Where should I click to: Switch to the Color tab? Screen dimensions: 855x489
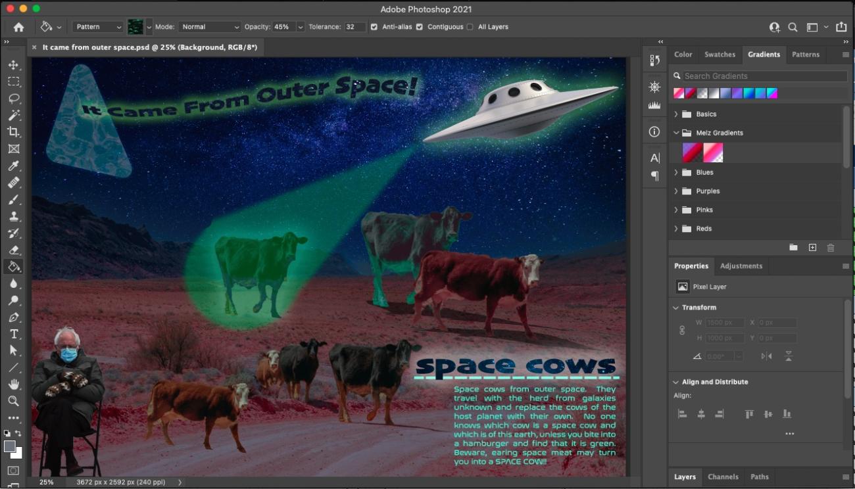pos(683,55)
